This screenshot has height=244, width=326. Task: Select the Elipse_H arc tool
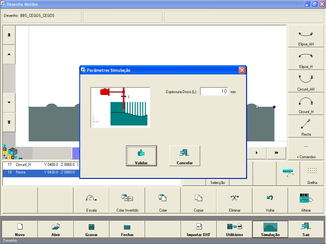click(306, 59)
